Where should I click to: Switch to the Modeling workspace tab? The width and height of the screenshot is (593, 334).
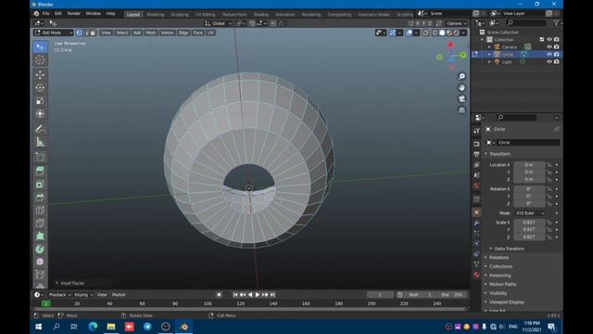(156, 15)
